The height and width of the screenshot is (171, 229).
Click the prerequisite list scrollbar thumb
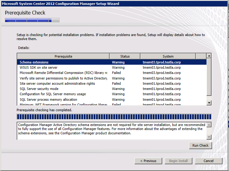(x=209, y=77)
